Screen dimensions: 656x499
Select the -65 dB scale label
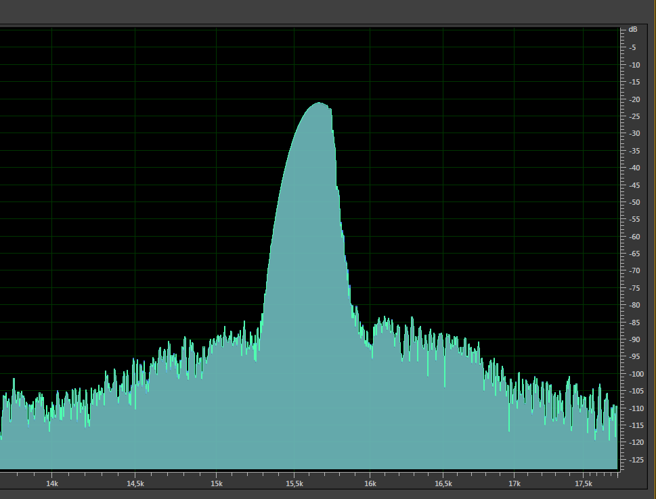(634, 254)
